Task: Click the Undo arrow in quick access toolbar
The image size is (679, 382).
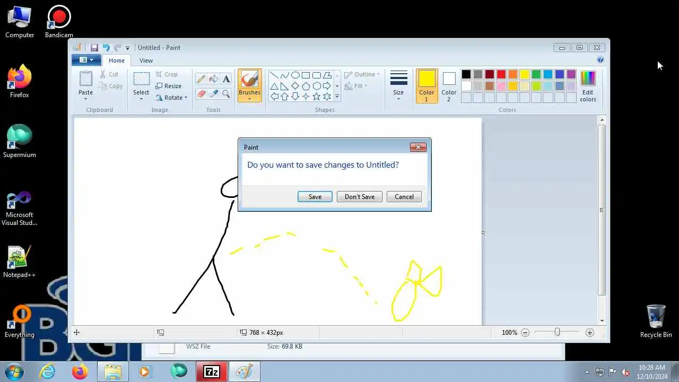Action: [x=106, y=48]
